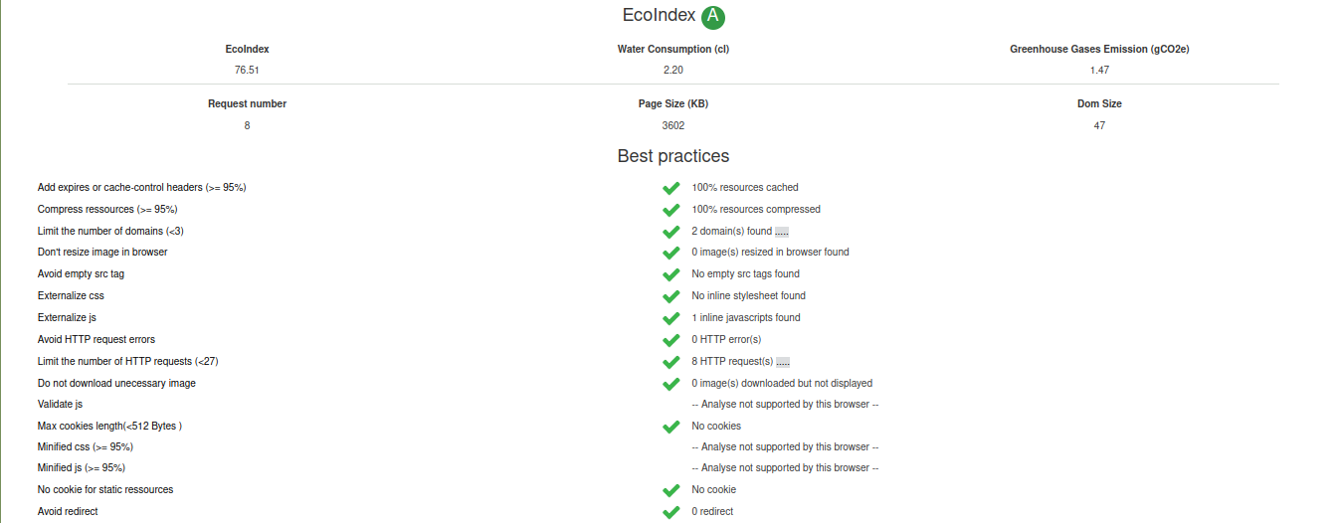Click the green EcoIndex grade A badge
This screenshot has width=1340, height=523.
713,17
